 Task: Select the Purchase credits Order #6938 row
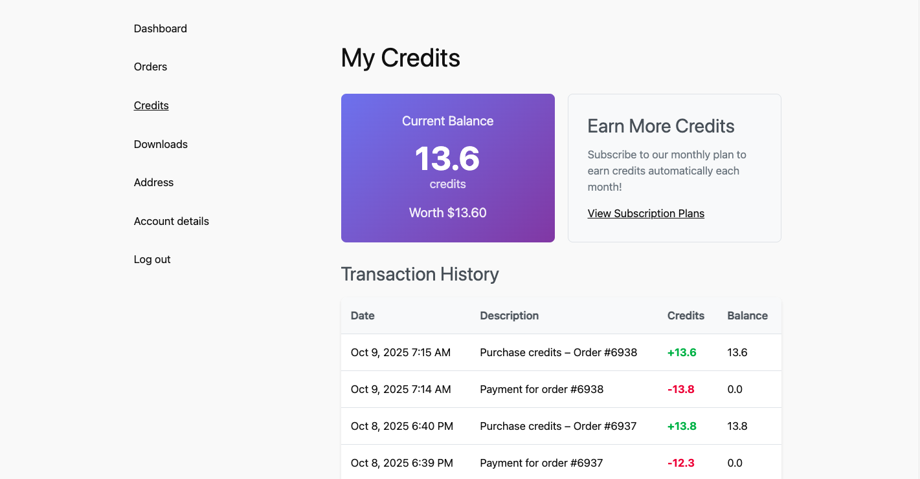(x=558, y=352)
